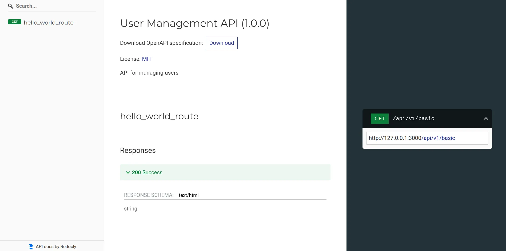Click the /api/v1/basic URL link in the console
Screen dimensions: 506x251
click(x=439, y=138)
